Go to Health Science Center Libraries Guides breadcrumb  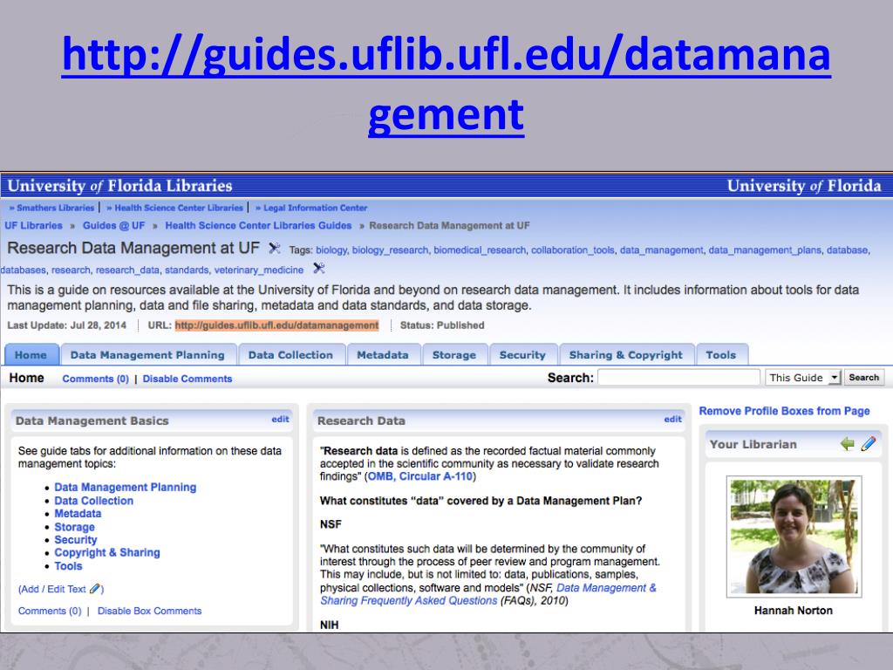click(x=258, y=226)
